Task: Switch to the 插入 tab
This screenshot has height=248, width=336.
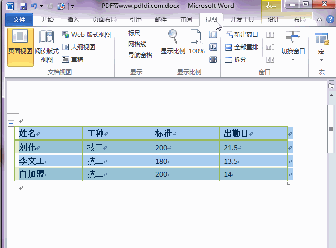Action: coord(73,20)
